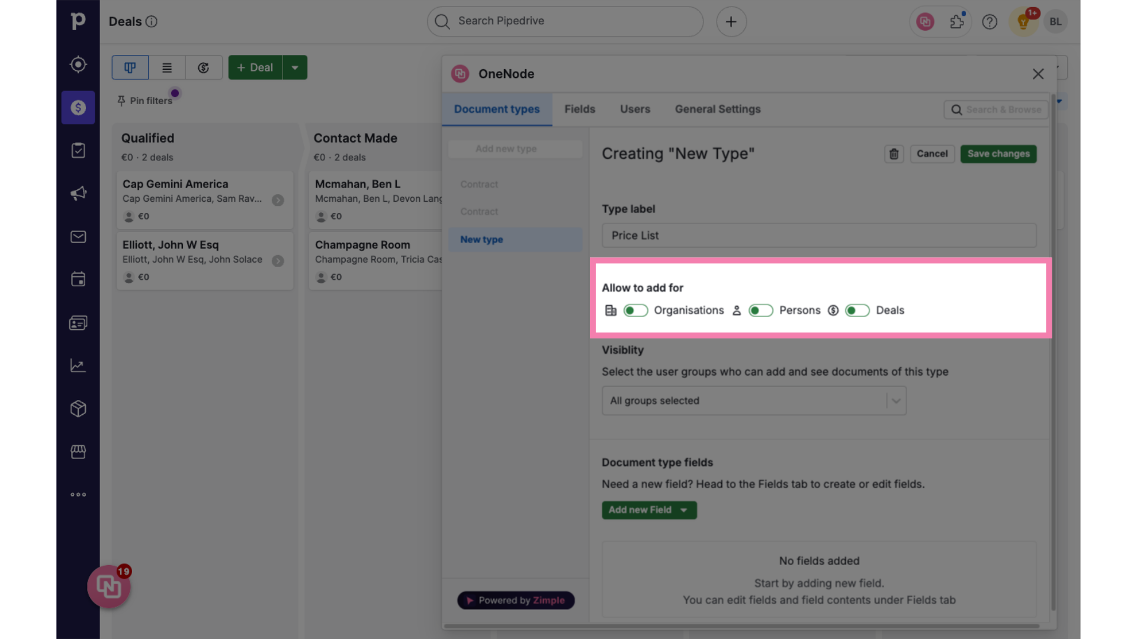Click the Type label input field
The width and height of the screenshot is (1137, 639).
click(x=819, y=235)
